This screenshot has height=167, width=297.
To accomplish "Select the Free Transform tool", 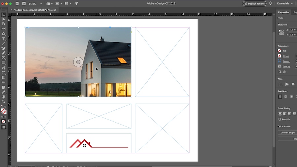I will coord(3,73).
